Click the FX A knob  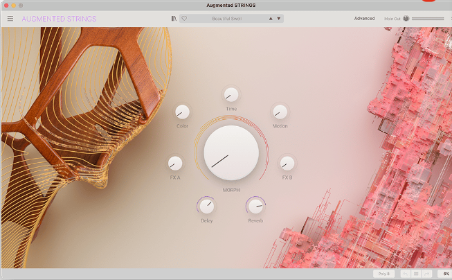tap(175, 164)
